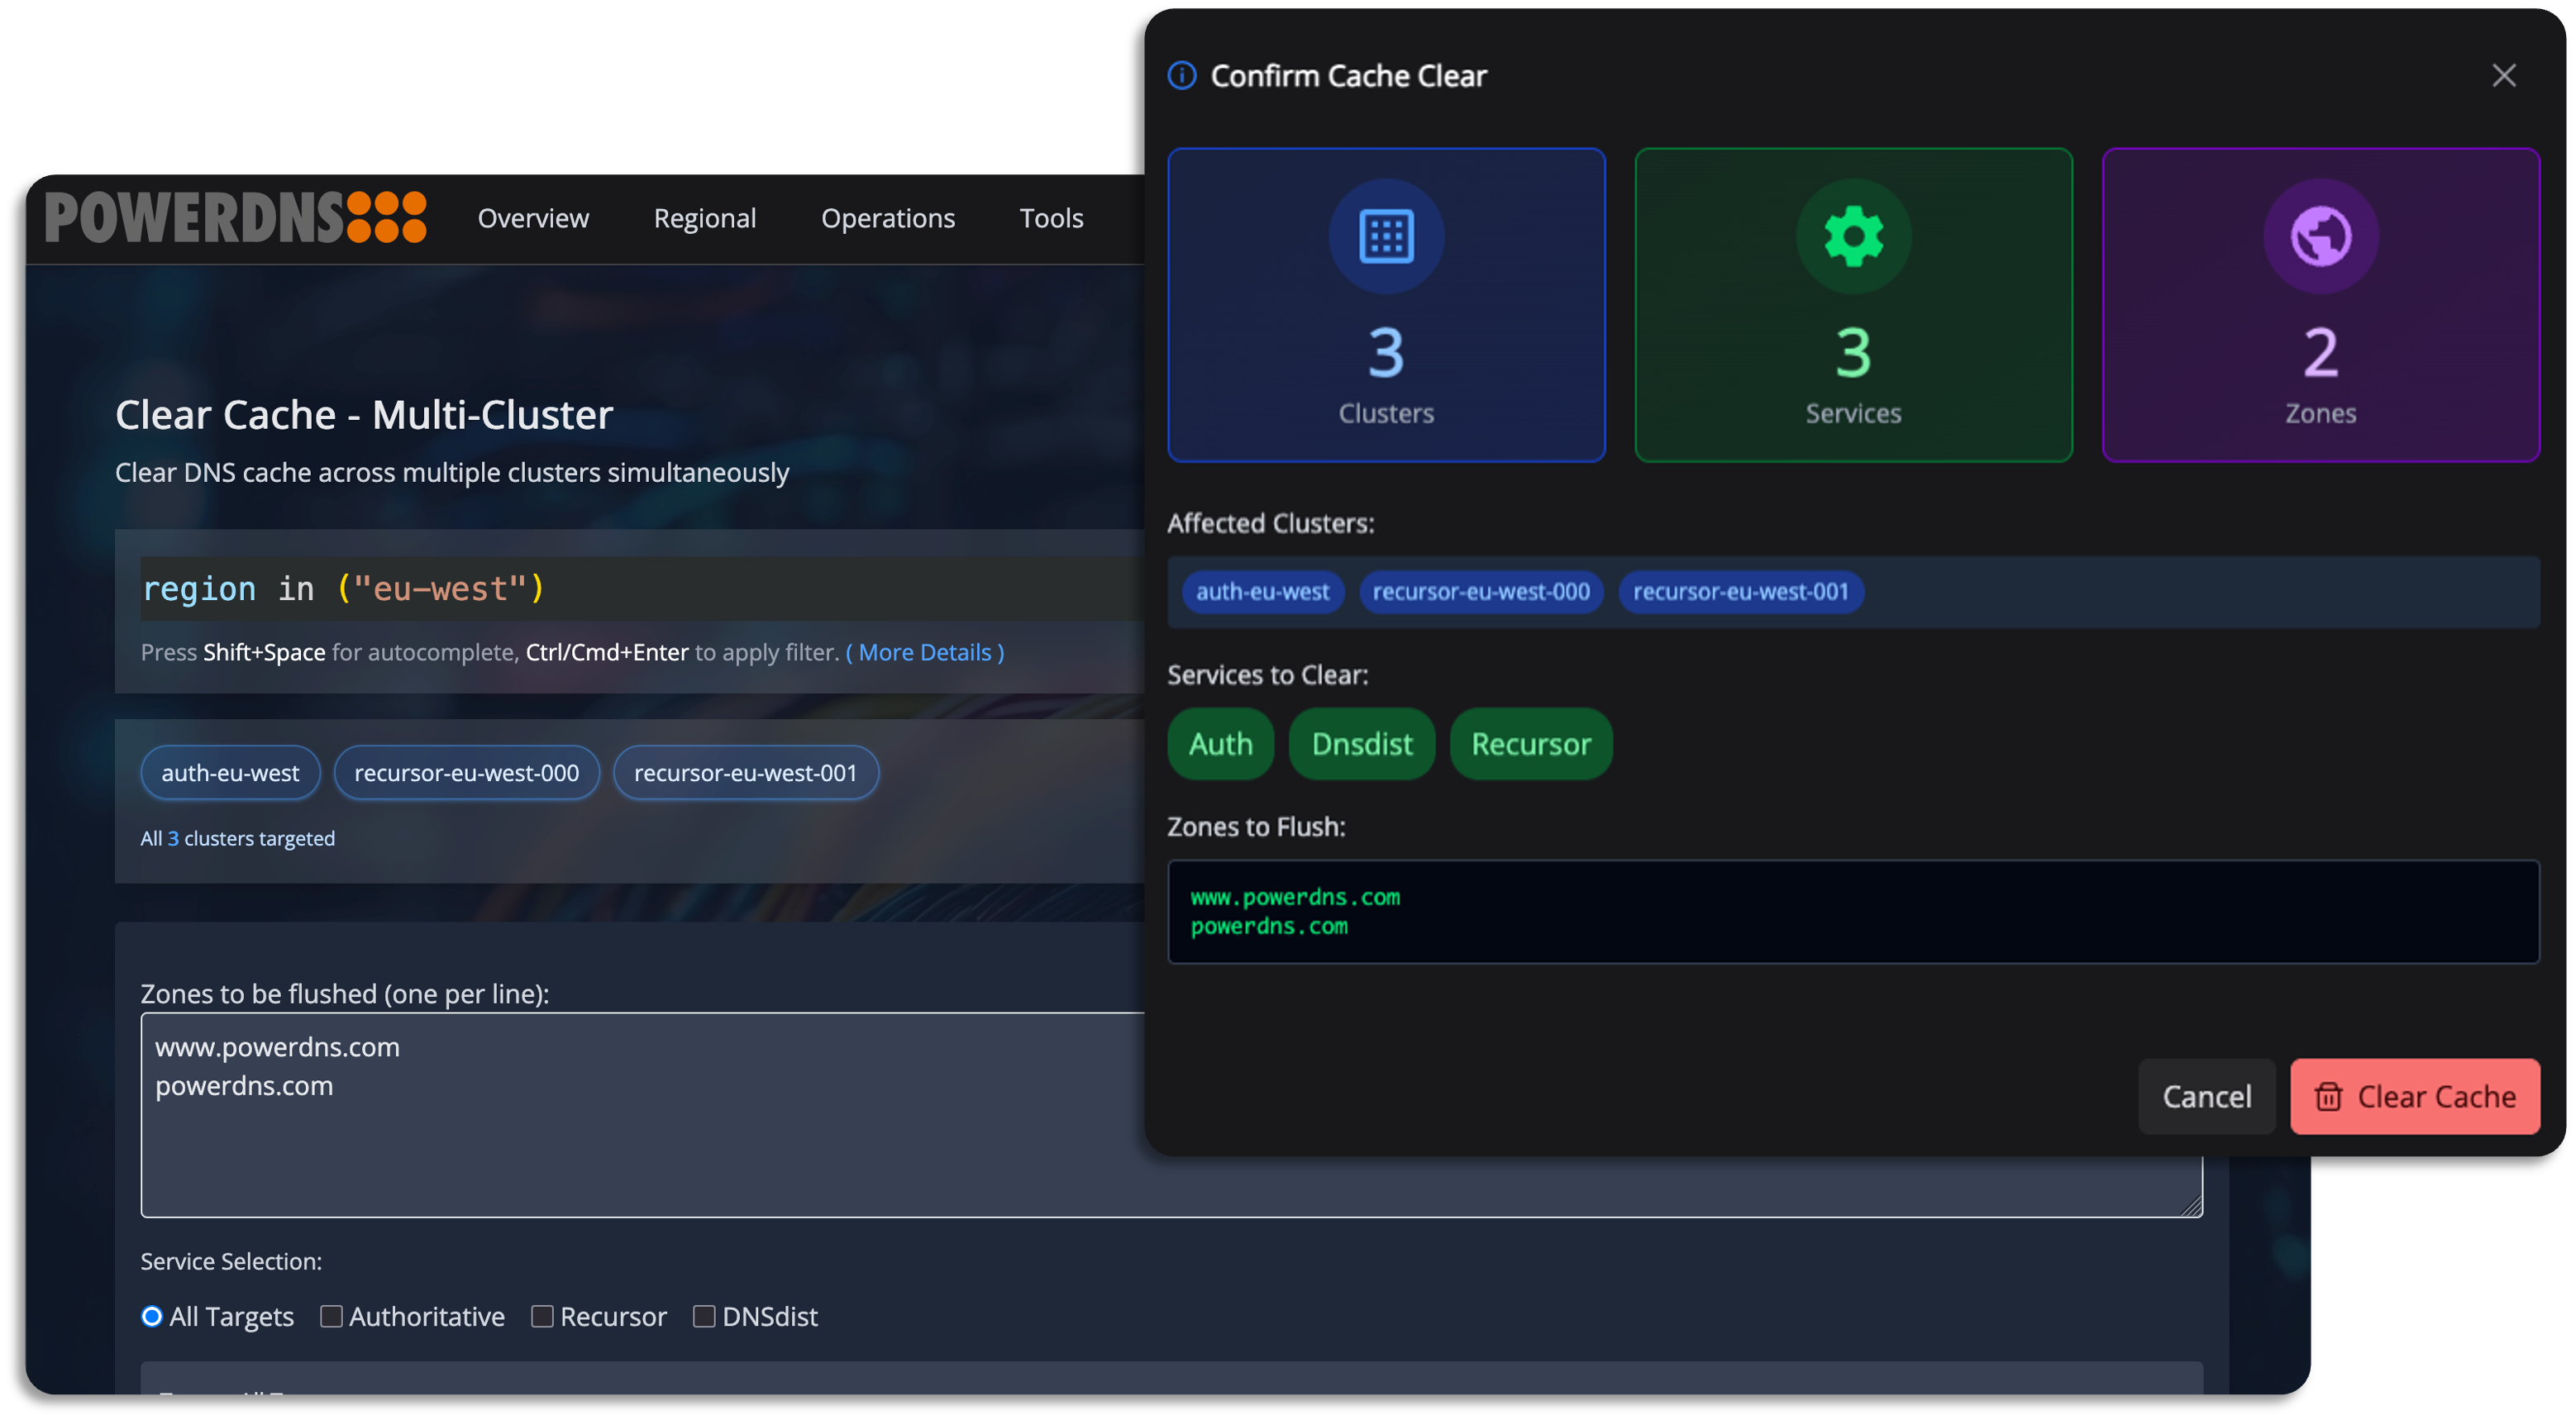Click the info icon beside Confirm Cache Clear
Image resolution: width=2576 pixels, height=1420 pixels.
[1181, 75]
